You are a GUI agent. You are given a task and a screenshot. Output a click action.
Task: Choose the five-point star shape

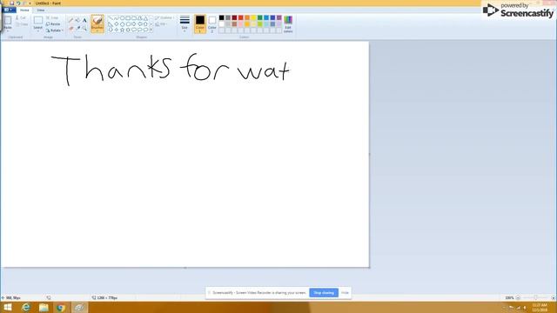tap(122, 30)
